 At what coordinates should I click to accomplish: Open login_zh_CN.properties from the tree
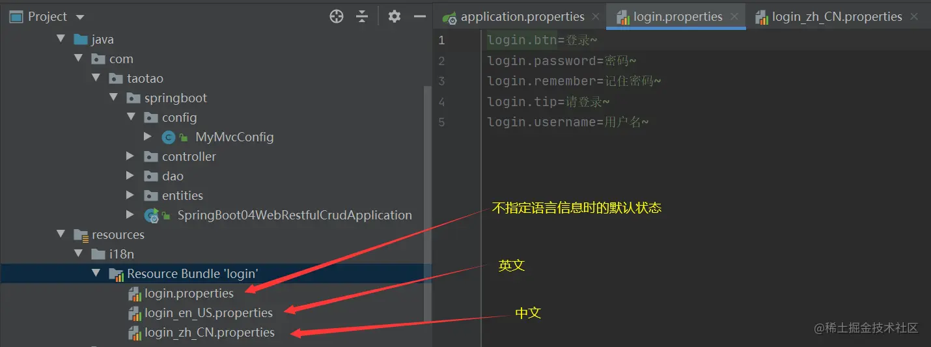click(x=210, y=333)
